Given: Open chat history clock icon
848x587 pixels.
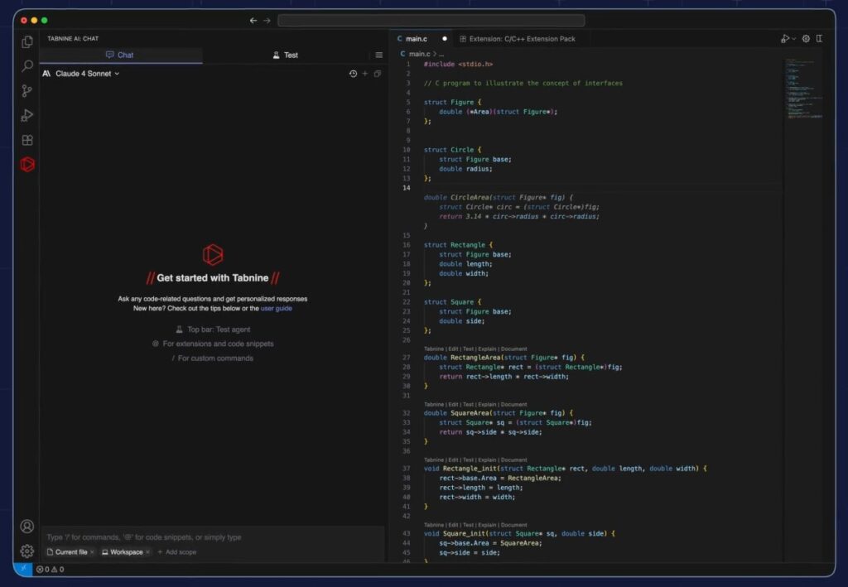Looking at the screenshot, I should 353,74.
